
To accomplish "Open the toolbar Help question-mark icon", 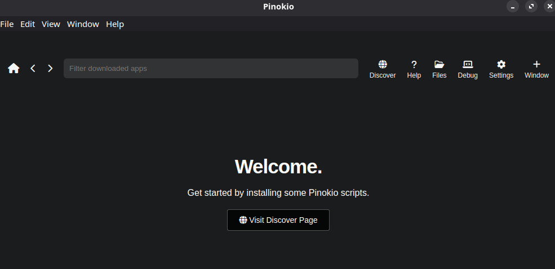I will pyautogui.click(x=414, y=69).
